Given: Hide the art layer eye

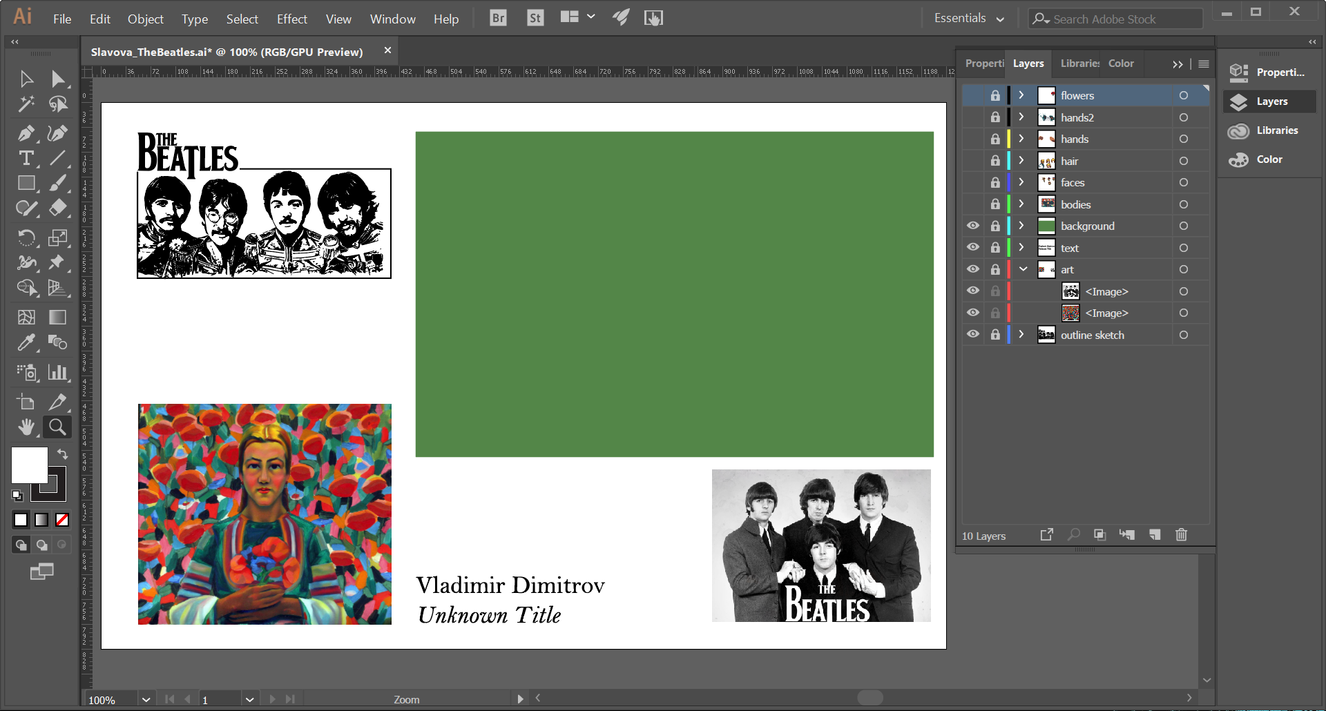Looking at the screenshot, I should tap(973, 269).
